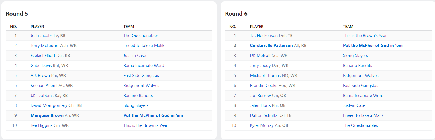Open Put the McPher of God team Round 6
Screen dimensions: 435x140
pyautogui.click(x=373, y=46)
